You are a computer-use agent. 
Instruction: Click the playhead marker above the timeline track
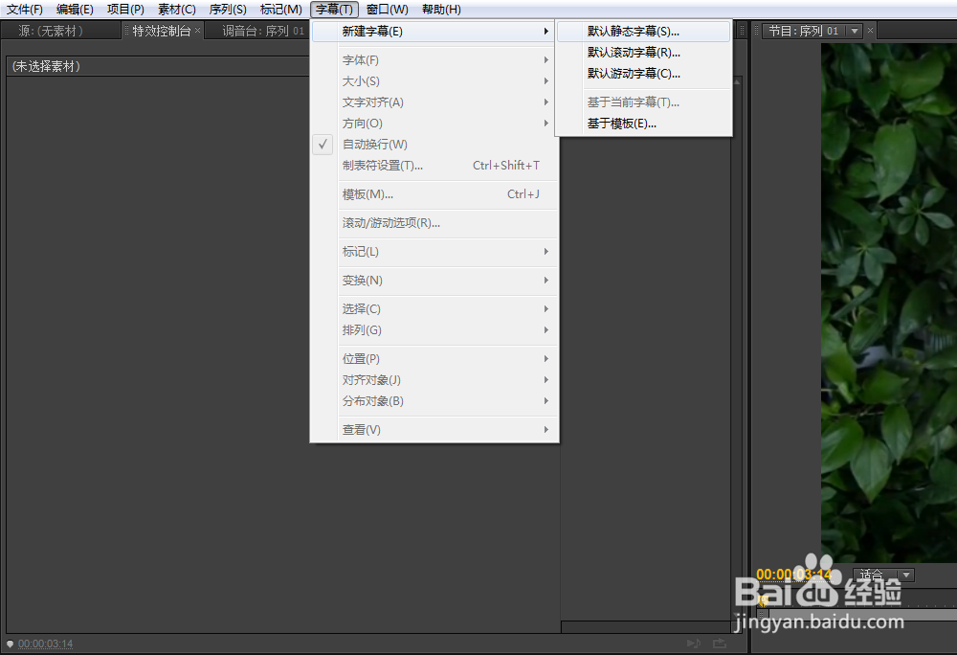763,601
